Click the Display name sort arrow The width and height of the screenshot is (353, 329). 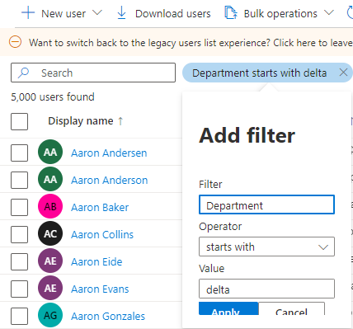point(120,121)
